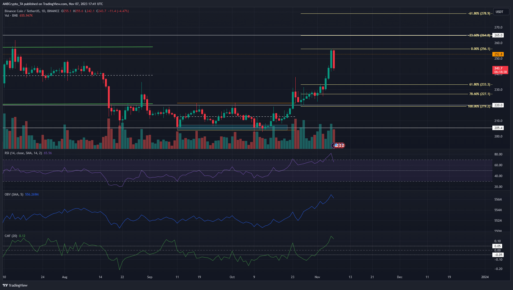Click the red 243.7 current price label
Image resolution: width=513 pixels, height=290 pixels.
(x=500, y=70)
